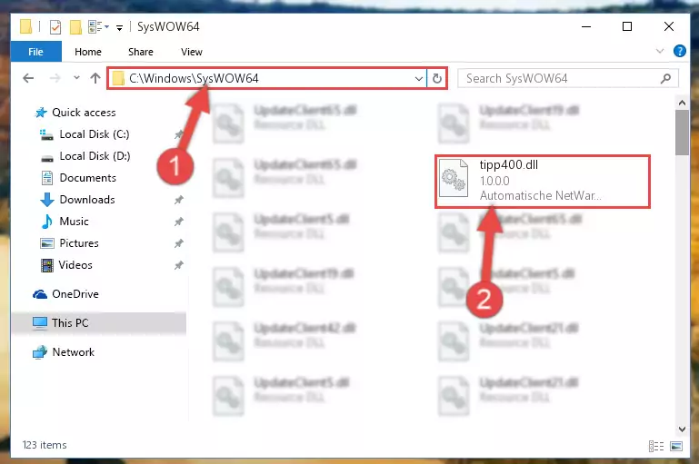The width and height of the screenshot is (699, 464).
Task: Open Local Disk (C:) in sidebar
Action: tap(95, 134)
